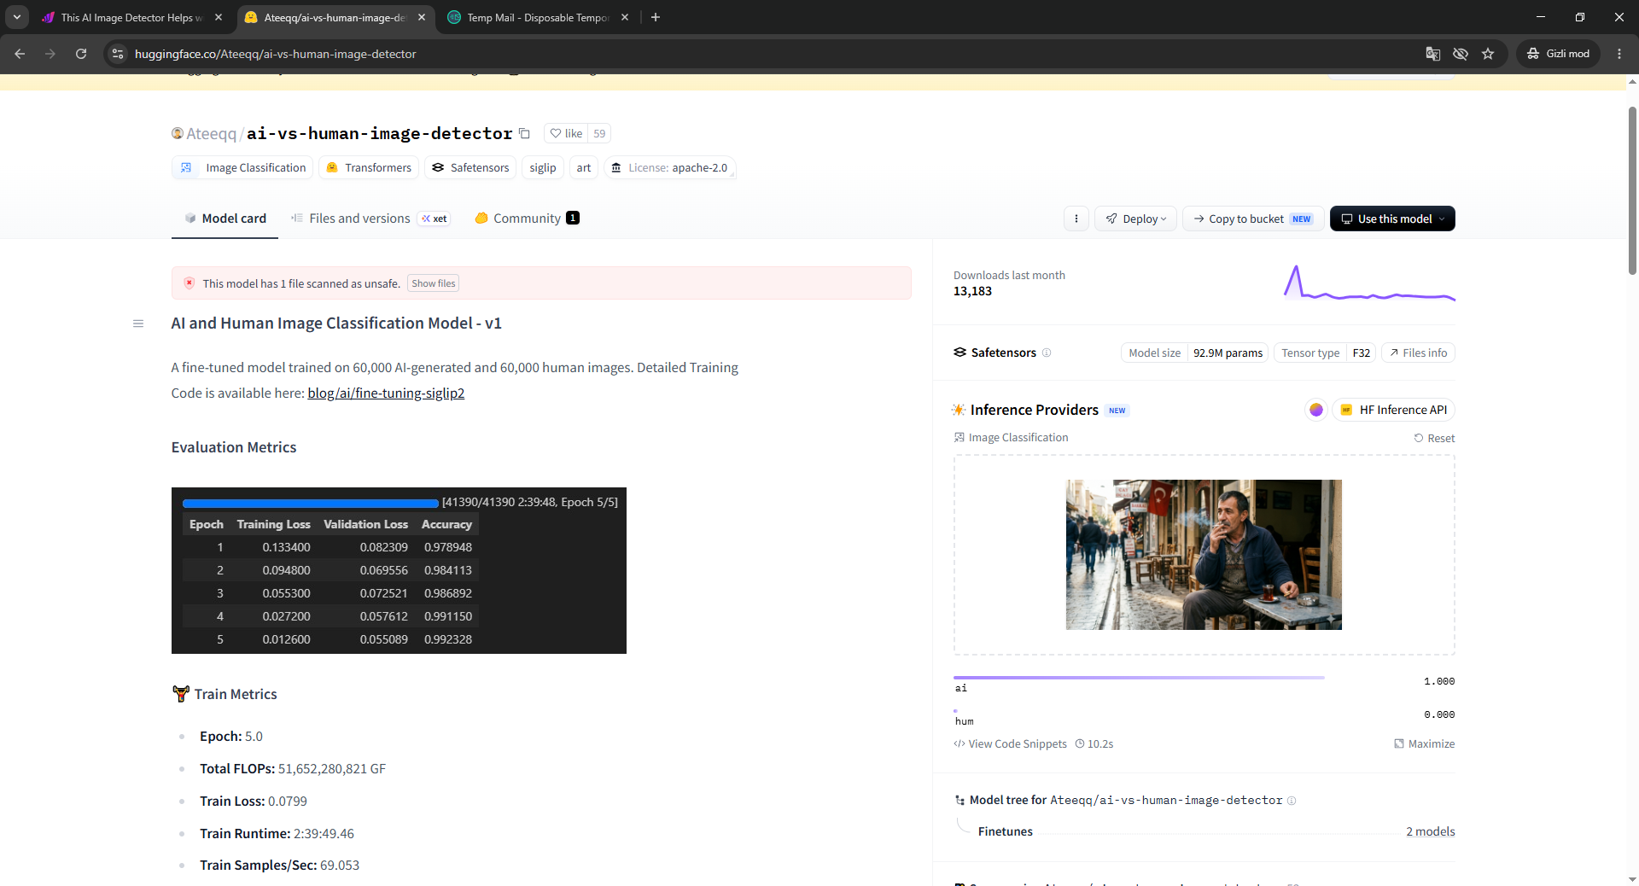Select the purple inference provider icon
This screenshot has width=1639, height=886.
[1316, 410]
